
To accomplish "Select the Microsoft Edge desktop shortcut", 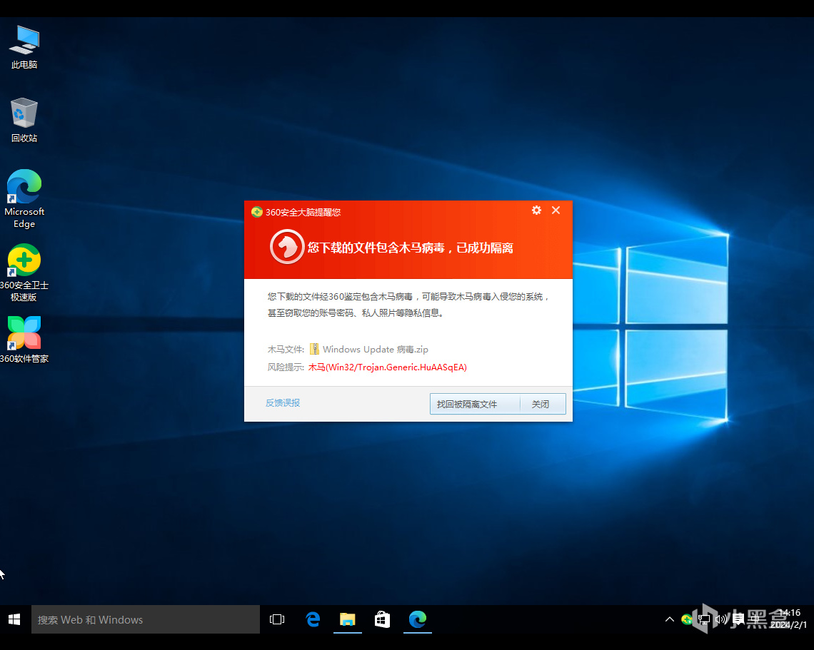I will [x=24, y=199].
